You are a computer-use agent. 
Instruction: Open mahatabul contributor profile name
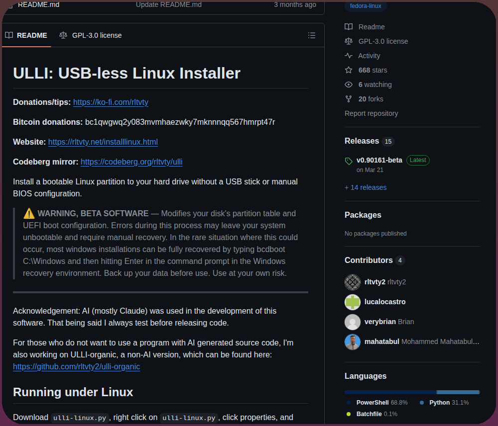(x=382, y=341)
